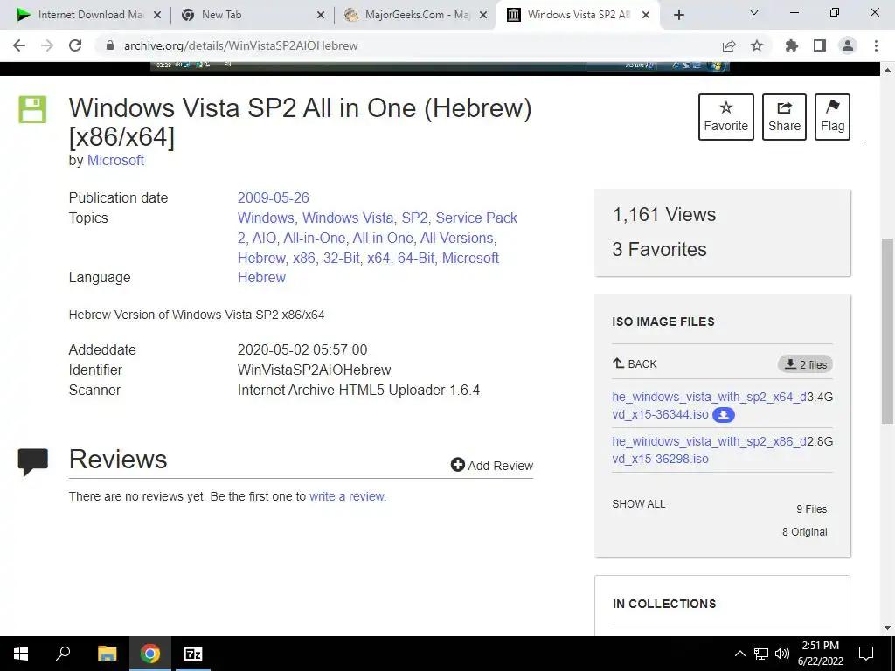Viewport: 895px width, 671px height.
Task: Open Chrome profile avatar
Action: pos(848,45)
